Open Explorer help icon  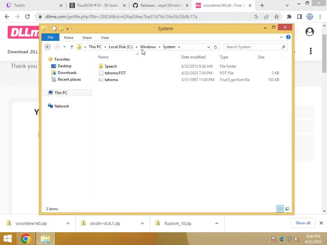pos(288,37)
